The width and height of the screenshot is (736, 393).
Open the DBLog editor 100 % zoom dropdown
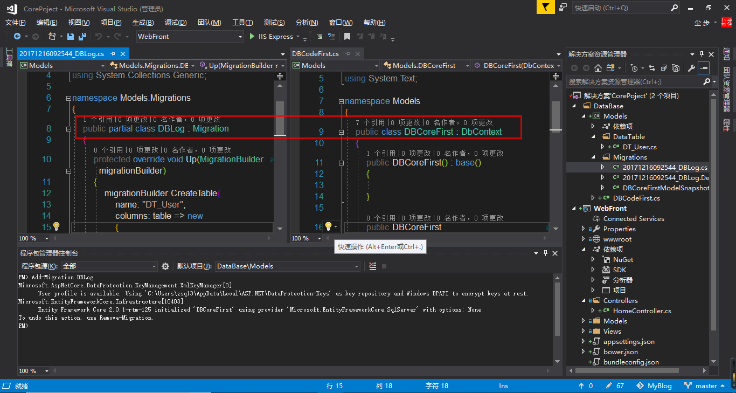pos(47,238)
